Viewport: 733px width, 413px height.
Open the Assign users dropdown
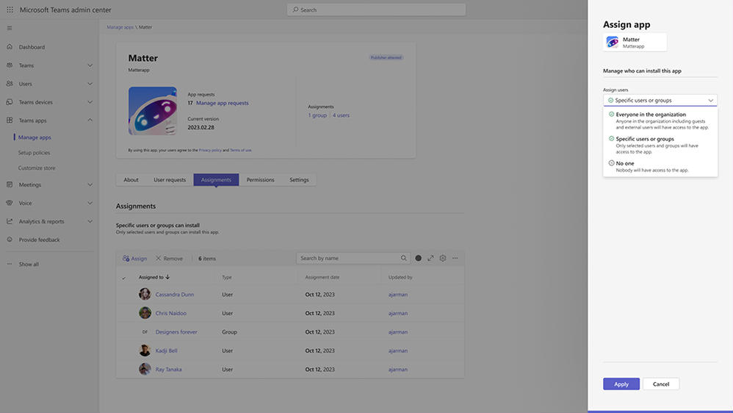tap(660, 100)
